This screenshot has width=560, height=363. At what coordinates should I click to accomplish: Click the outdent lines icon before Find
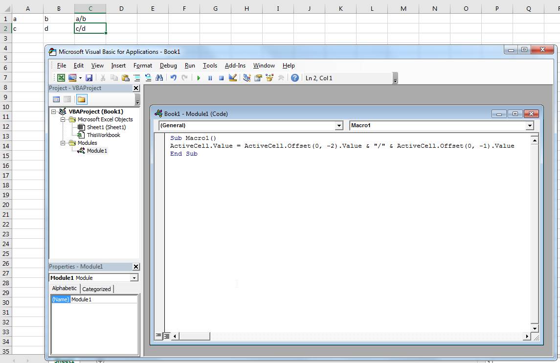point(148,78)
